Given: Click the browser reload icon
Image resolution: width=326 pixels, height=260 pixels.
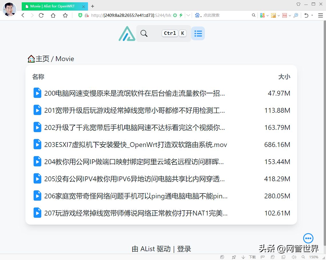Looking at the screenshot, I should (41, 15).
